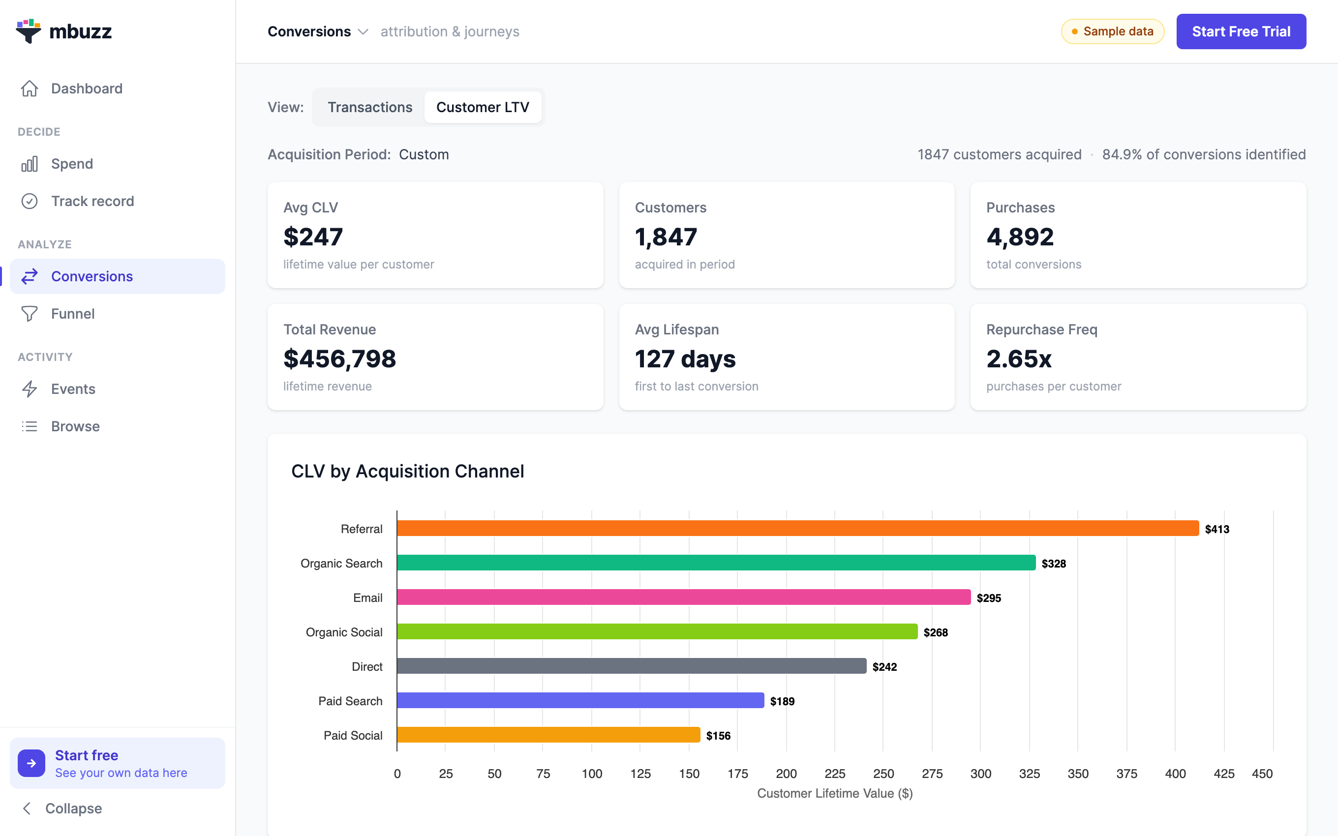Open the Events activity page
The image size is (1338, 836).
(x=117, y=389)
